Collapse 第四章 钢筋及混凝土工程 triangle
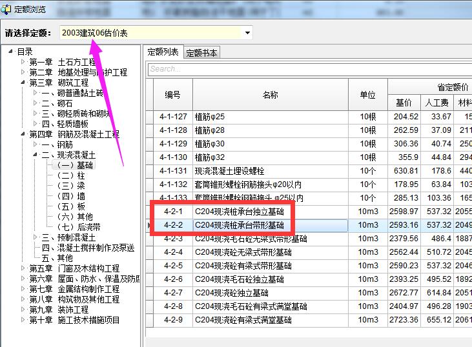The height and width of the screenshot is (347, 472). tap(23, 134)
